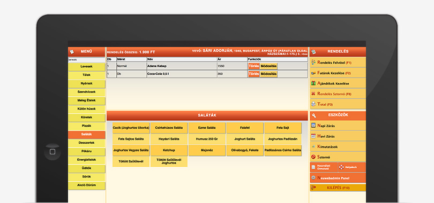Open the Neuwebadmin Panel
This screenshot has width=434, height=203.
pos(338,178)
